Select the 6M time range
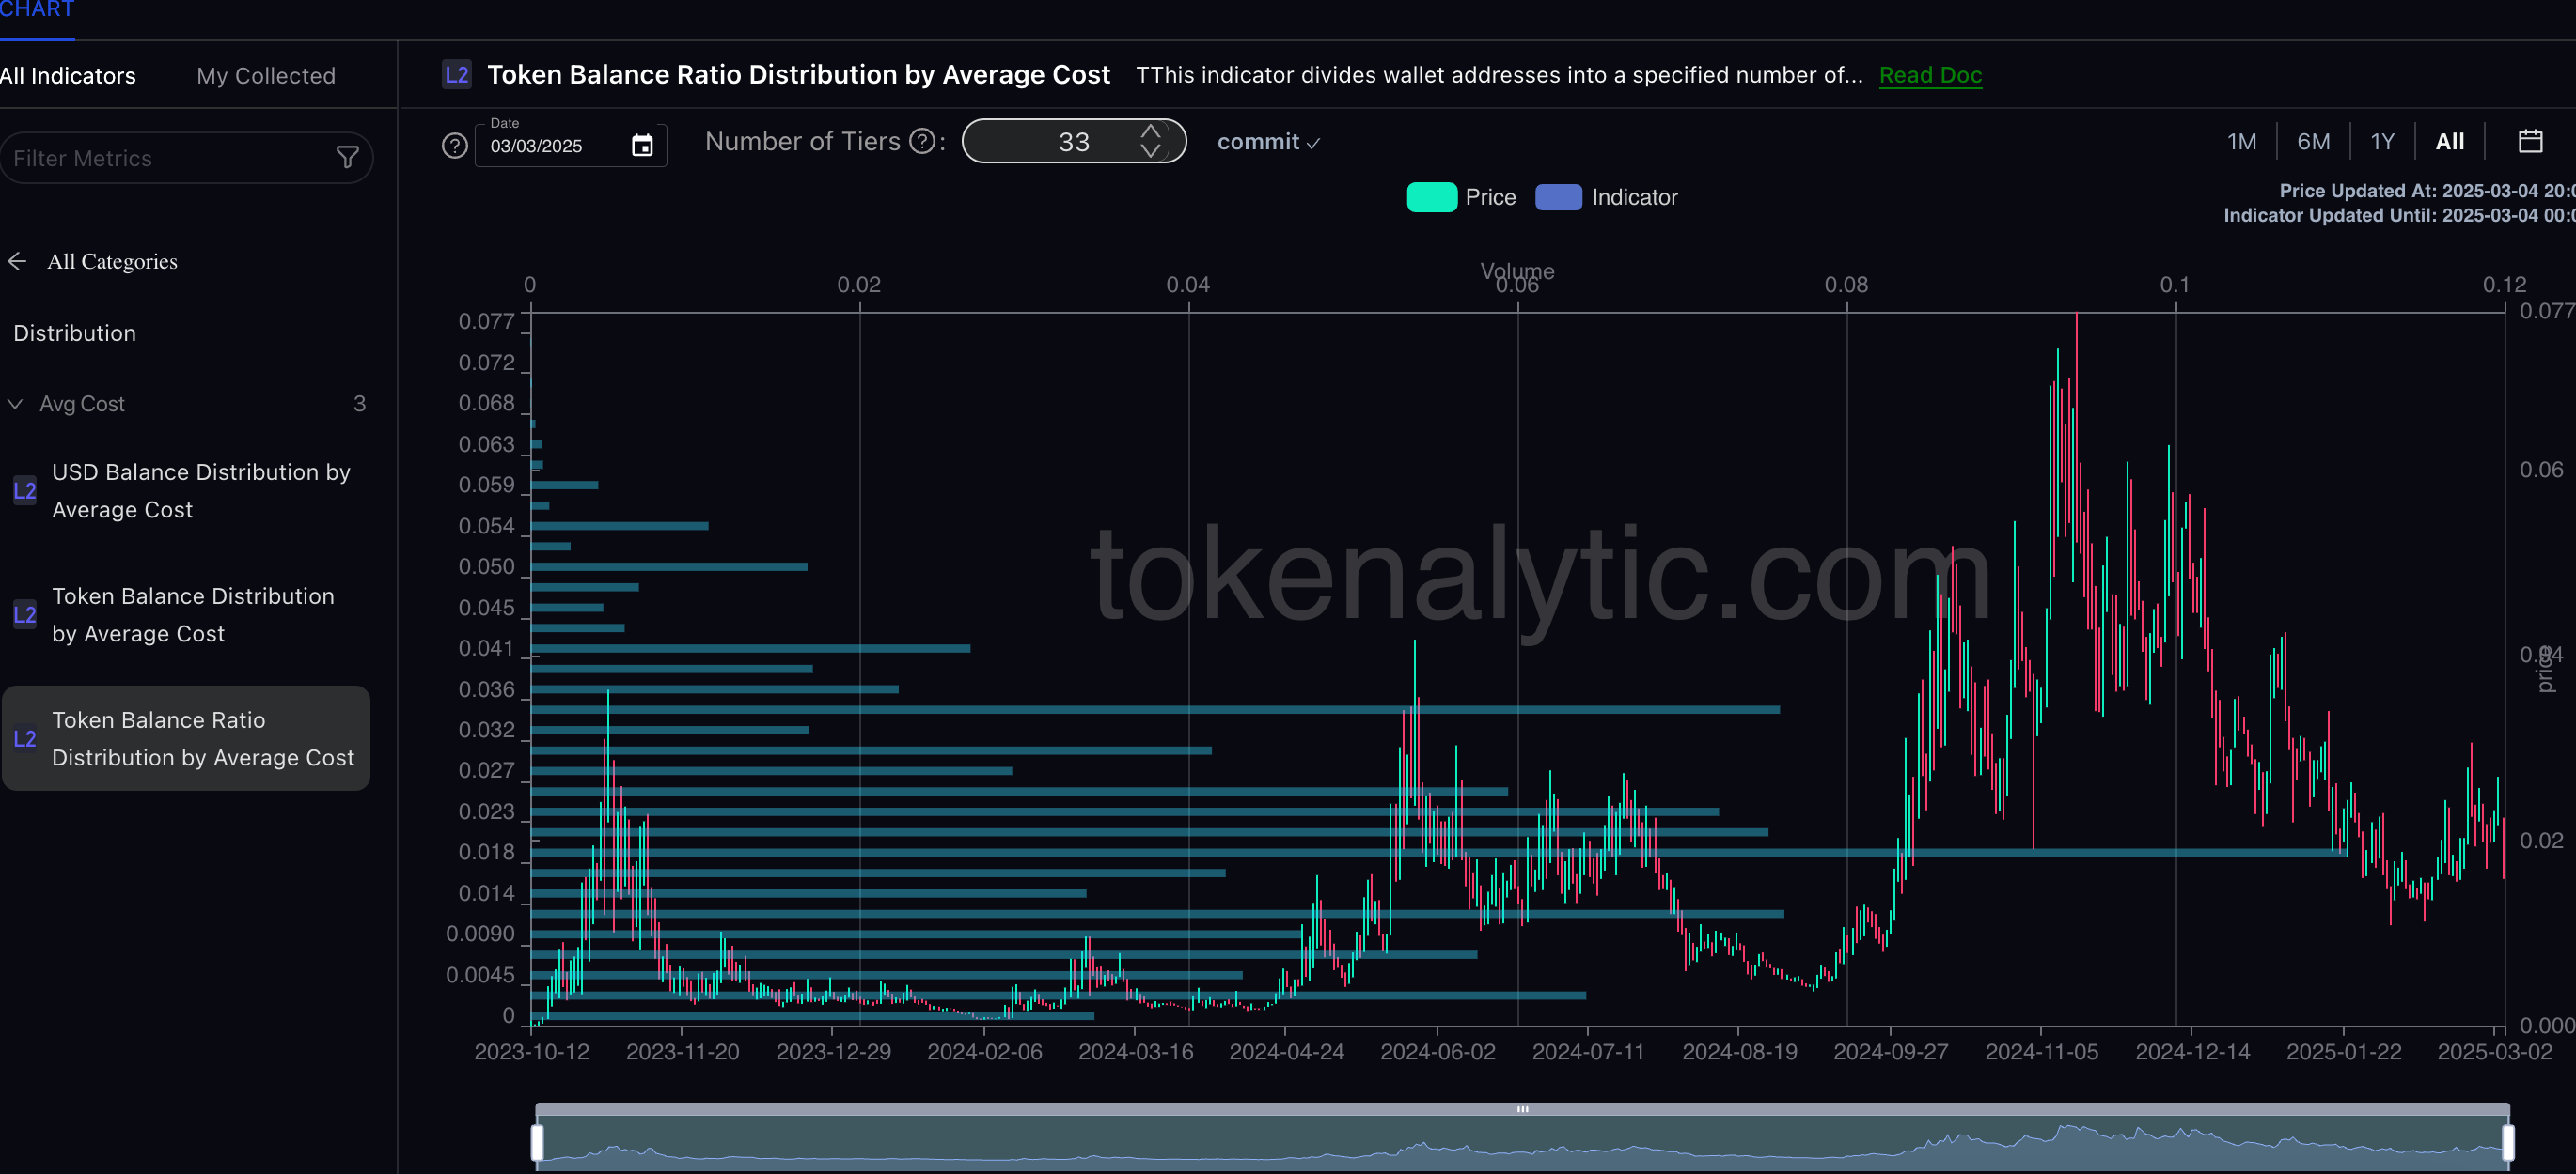Screen dimensions: 2576x1174 tap(2313, 142)
